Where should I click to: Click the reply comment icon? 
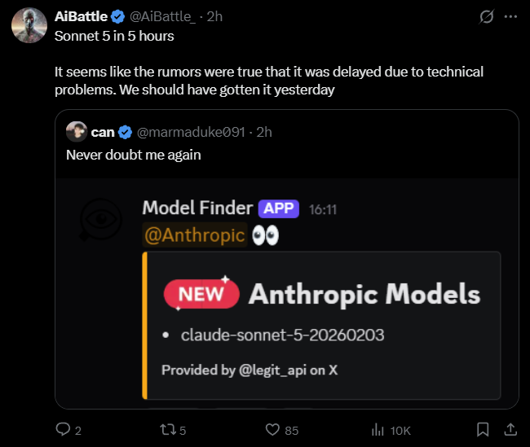(x=63, y=429)
